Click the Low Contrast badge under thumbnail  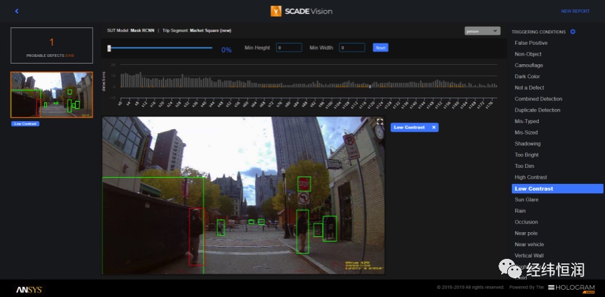point(25,124)
